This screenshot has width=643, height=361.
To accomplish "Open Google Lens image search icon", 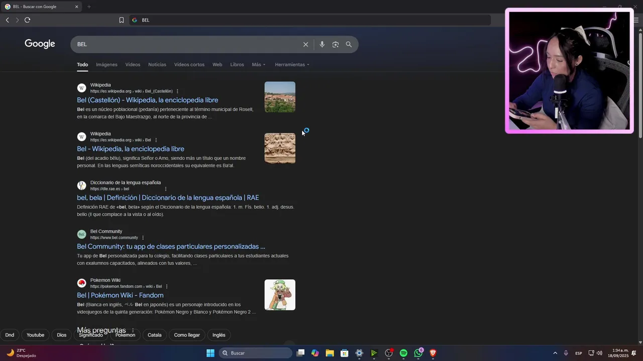I will [336, 44].
